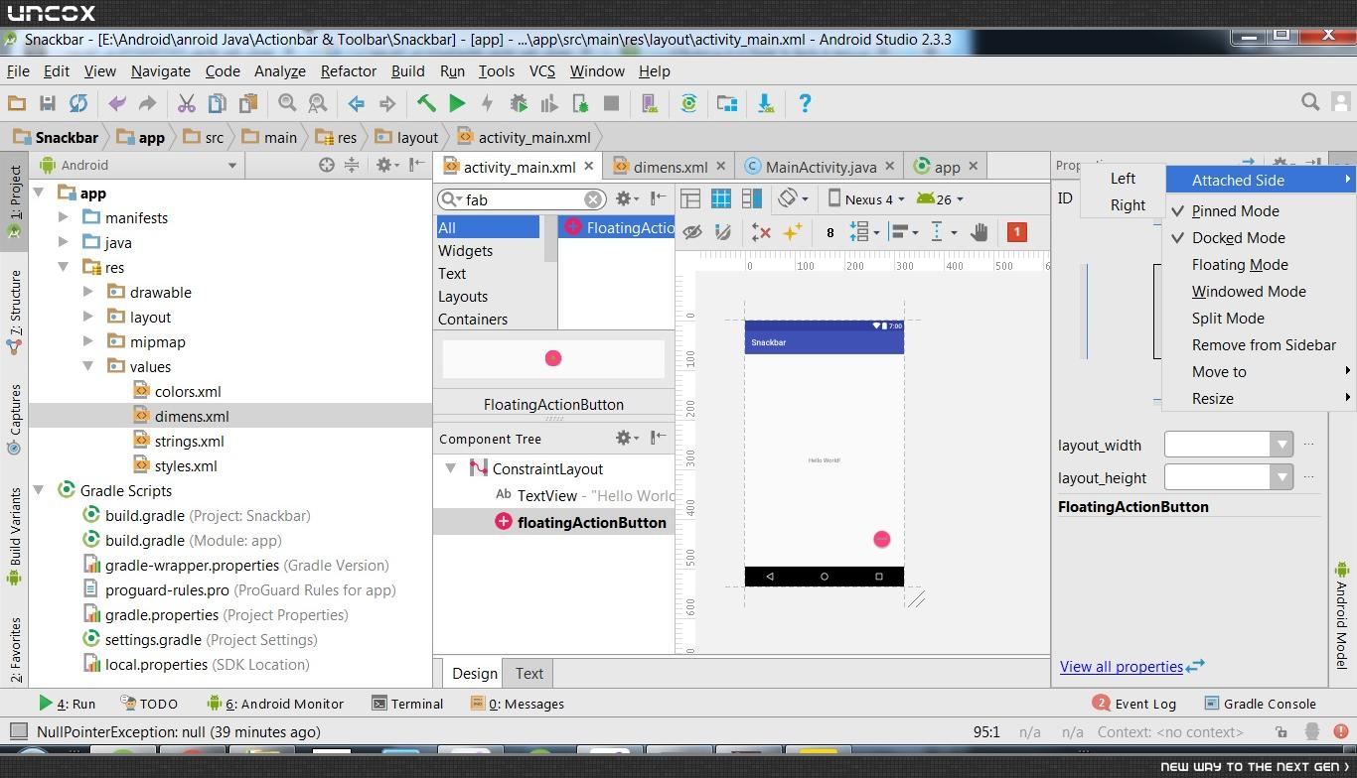Enable Split Mode in the context menu
This screenshot has width=1357, height=778.
[x=1228, y=319]
